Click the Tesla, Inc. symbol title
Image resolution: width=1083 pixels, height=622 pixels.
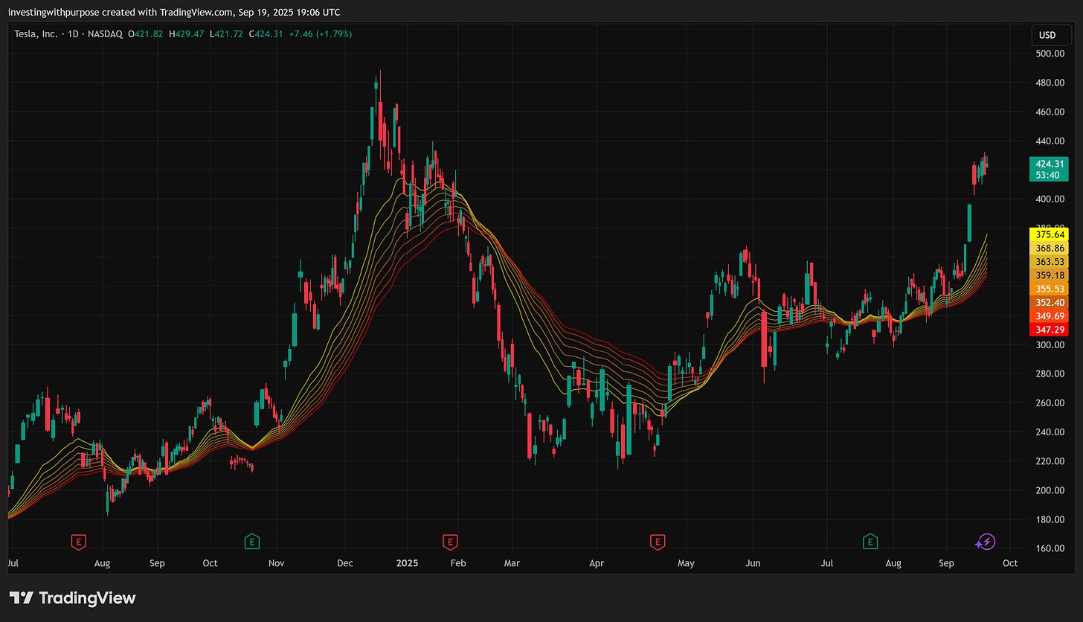tap(37, 34)
